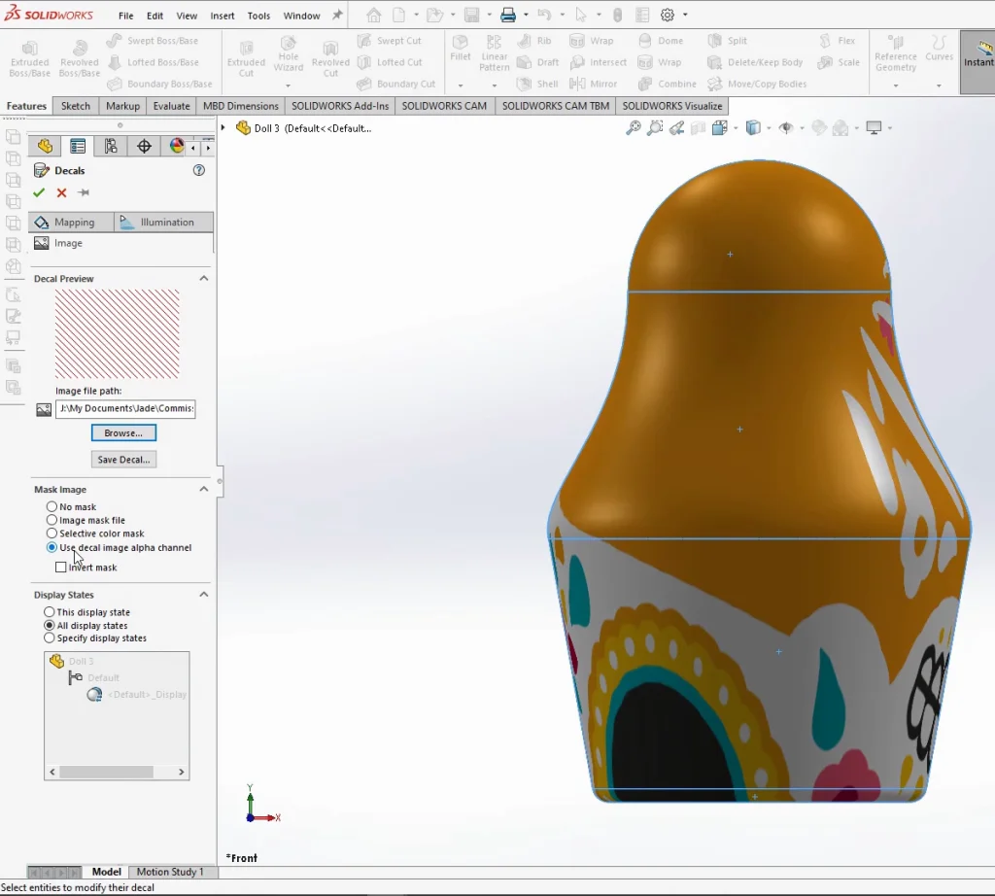Select the No mask radio option

pyautogui.click(x=51, y=507)
